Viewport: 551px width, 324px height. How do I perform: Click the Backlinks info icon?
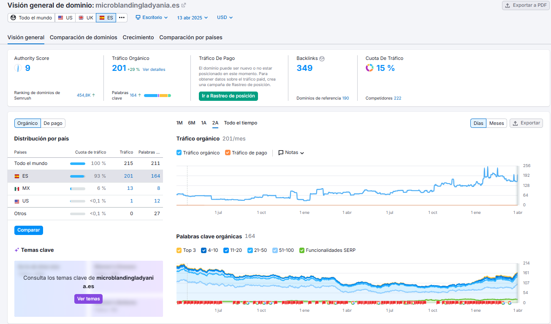coord(322,59)
